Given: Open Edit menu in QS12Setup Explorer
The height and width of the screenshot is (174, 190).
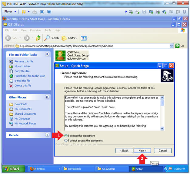Looking at the screenshot, I should [x=15, y=30].
